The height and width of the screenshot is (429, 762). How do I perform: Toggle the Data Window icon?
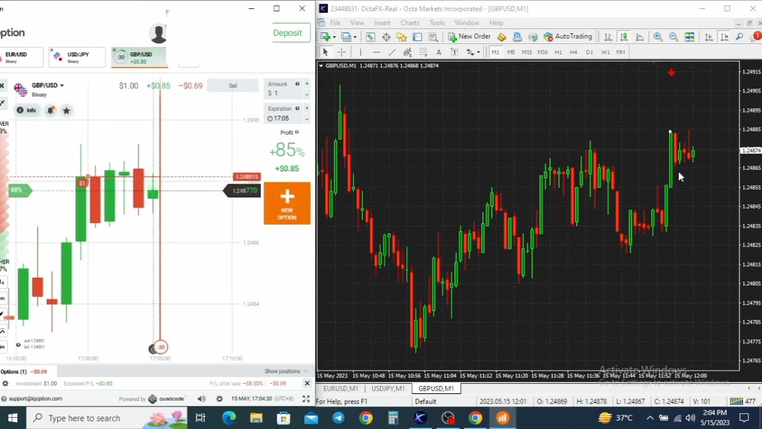386,36
